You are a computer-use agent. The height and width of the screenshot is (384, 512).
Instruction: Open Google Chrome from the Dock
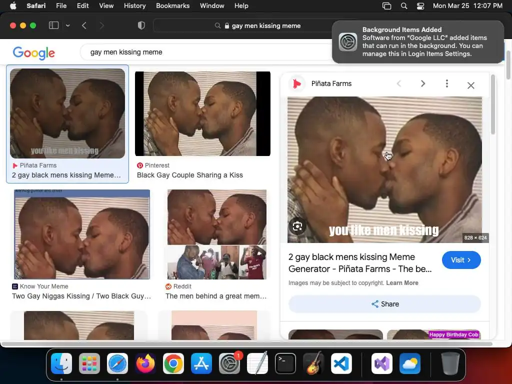point(173,363)
